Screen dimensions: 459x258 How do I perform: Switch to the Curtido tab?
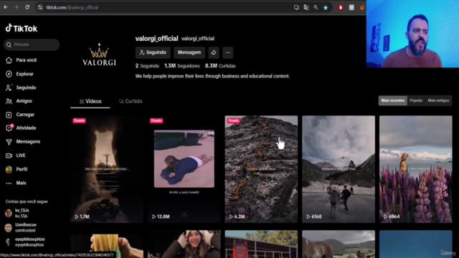pos(131,102)
